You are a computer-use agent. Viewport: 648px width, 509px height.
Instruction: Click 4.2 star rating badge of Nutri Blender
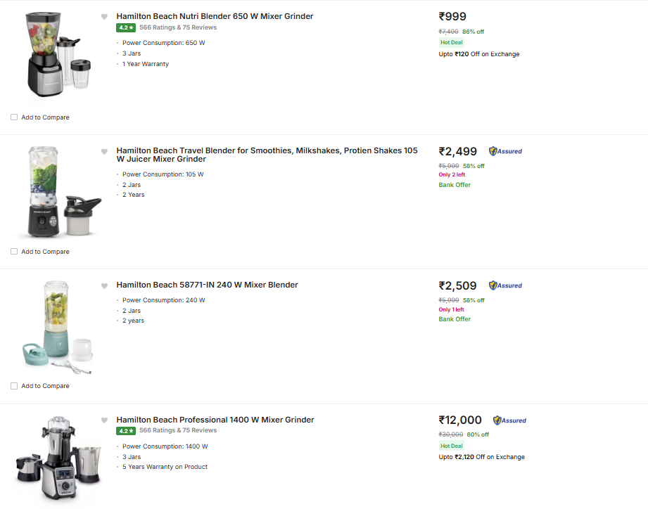click(x=126, y=28)
